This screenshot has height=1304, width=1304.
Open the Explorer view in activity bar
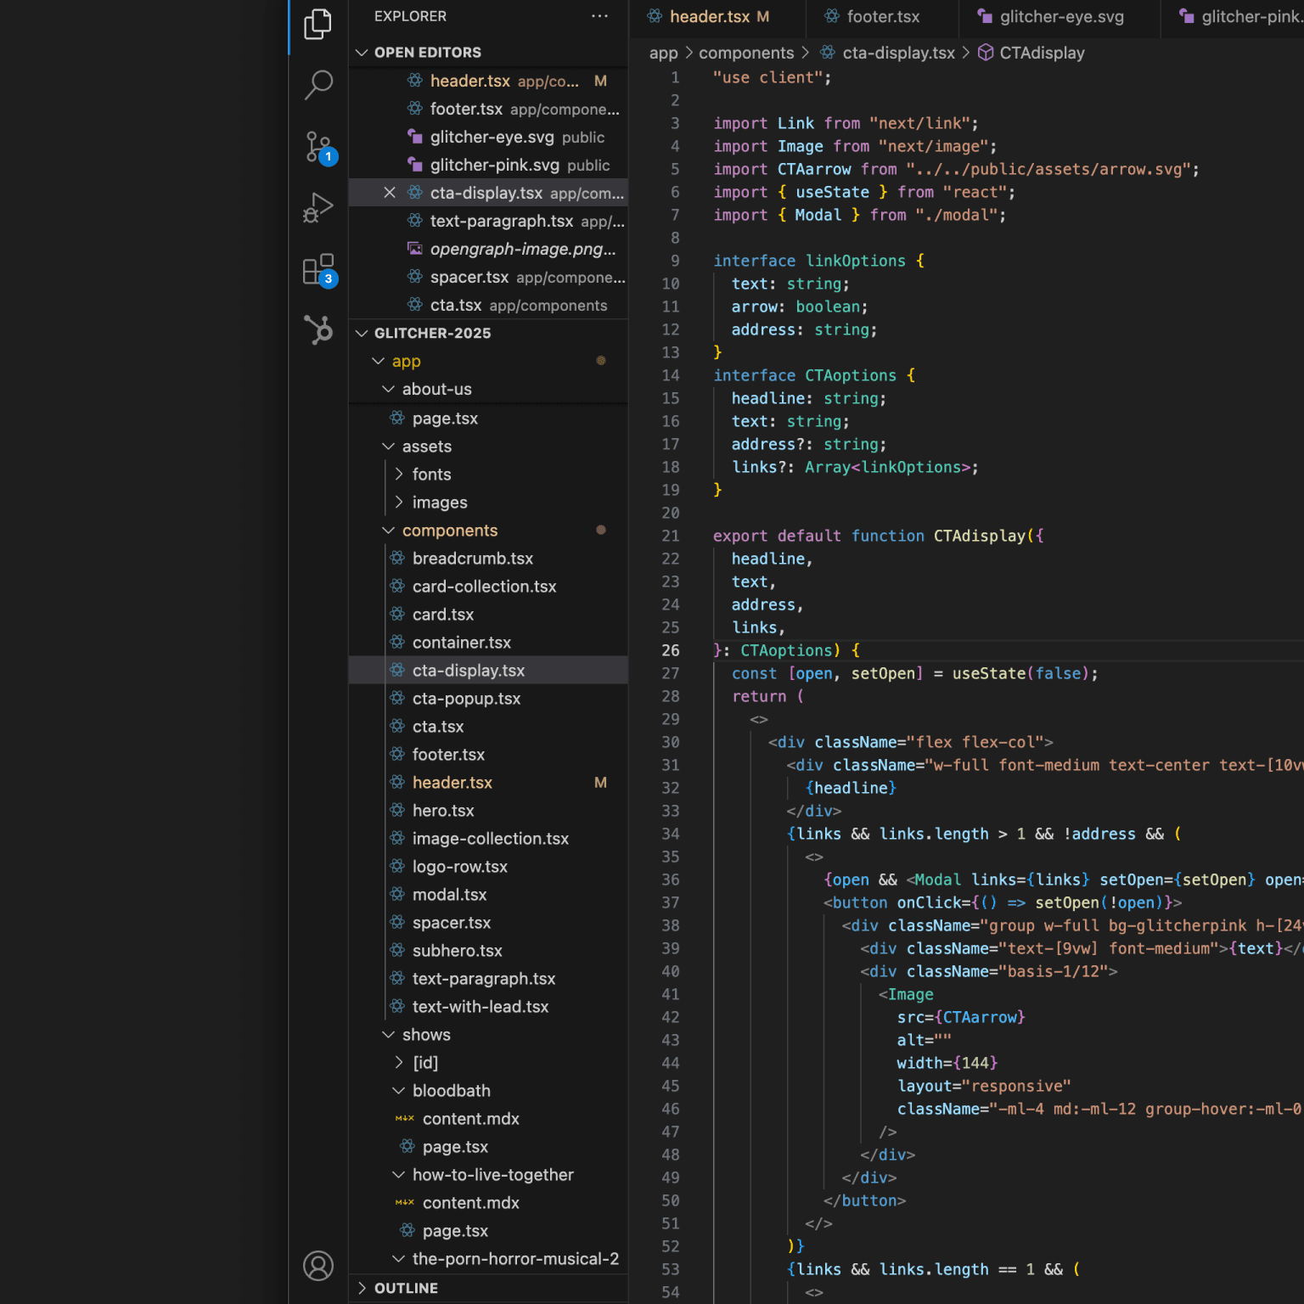[x=318, y=24]
